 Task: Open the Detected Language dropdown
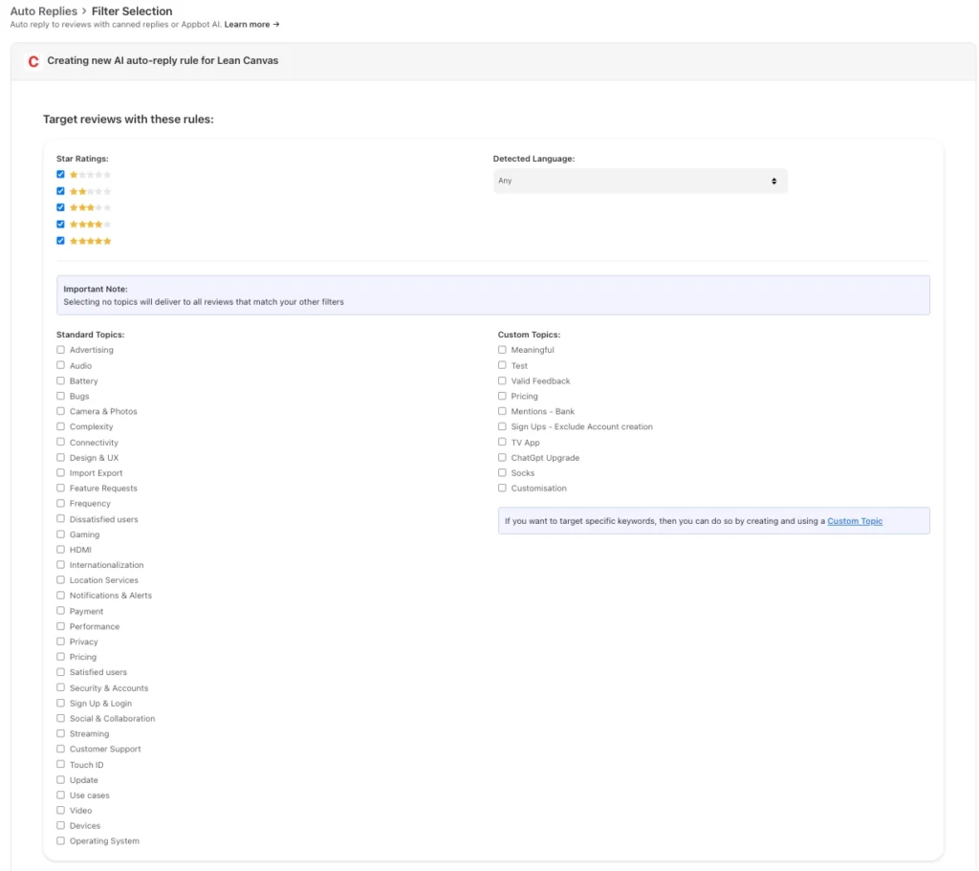639,181
